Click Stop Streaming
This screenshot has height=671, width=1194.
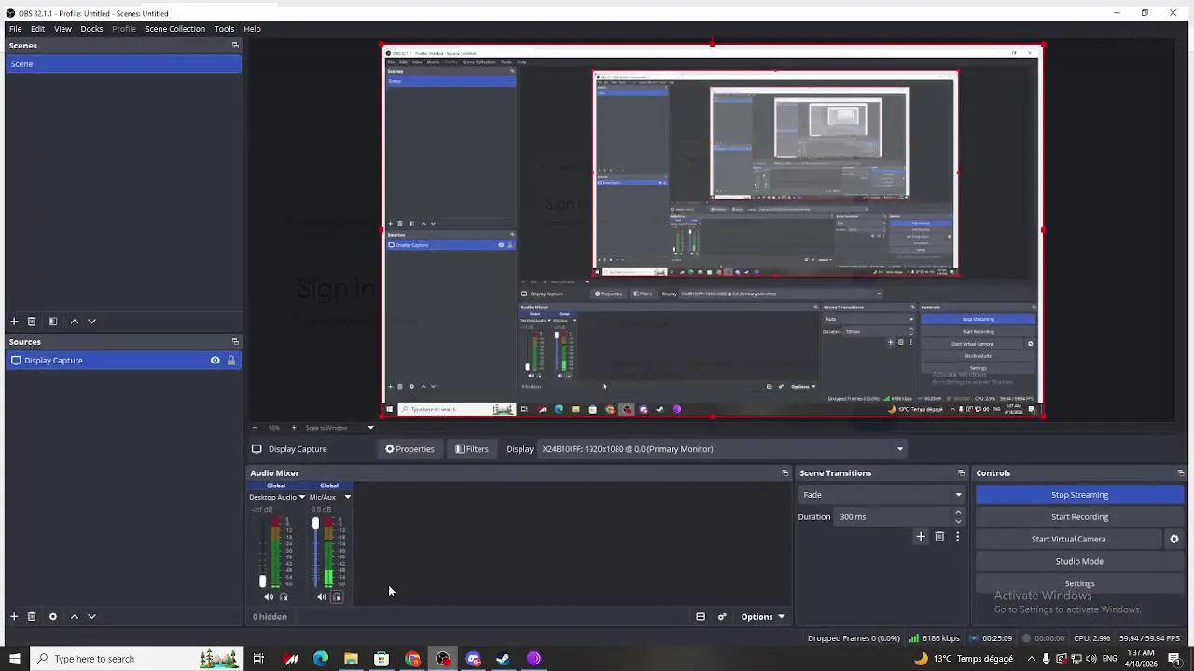[x=1079, y=495]
